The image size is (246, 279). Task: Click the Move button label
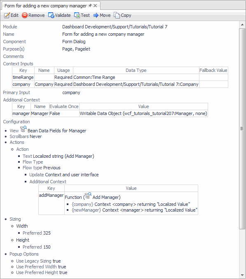click(105, 15)
